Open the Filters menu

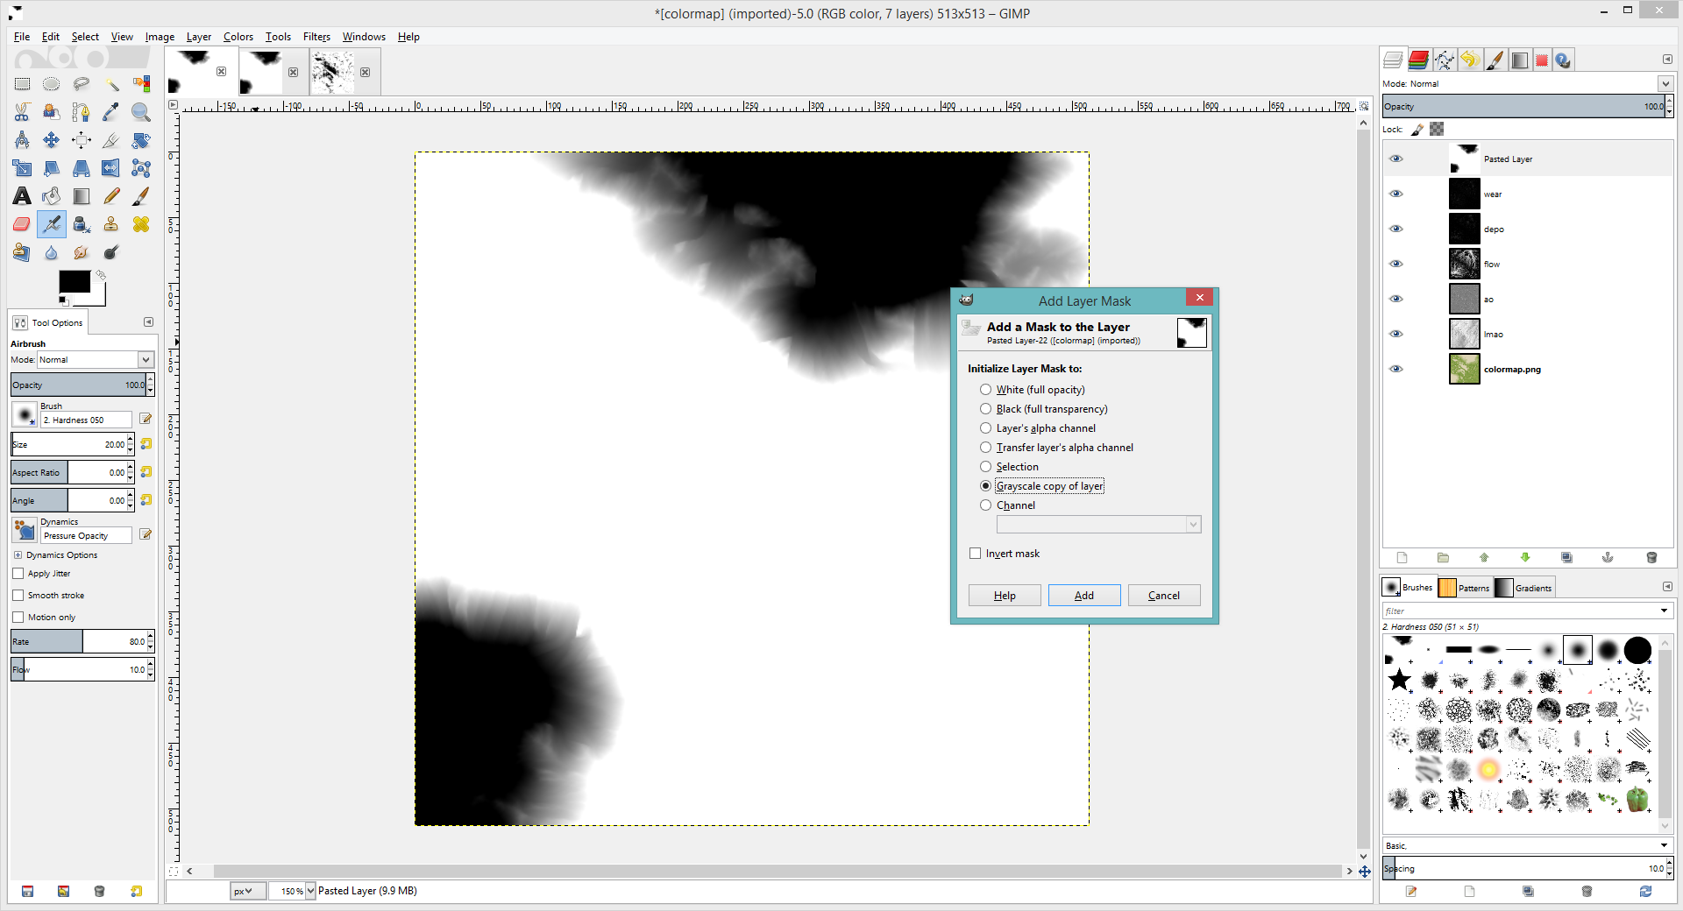[x=316, y=37]
